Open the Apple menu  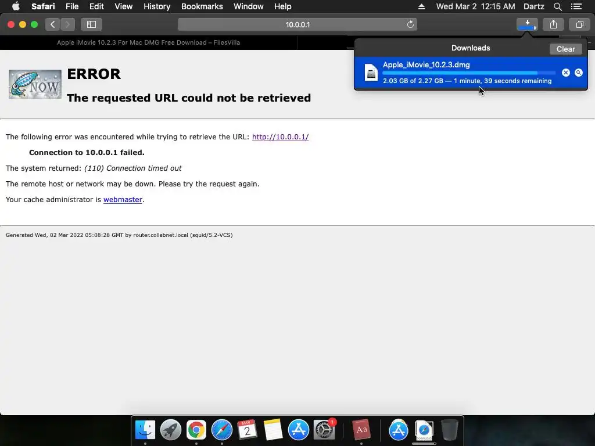point(16,6)
